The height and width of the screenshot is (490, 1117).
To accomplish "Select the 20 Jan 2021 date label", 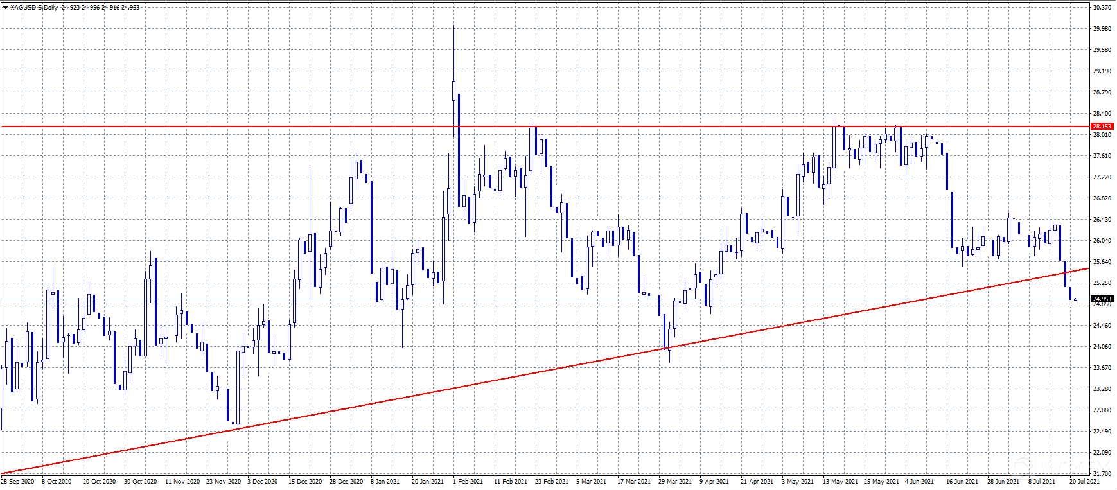I will (x=428, y=482).
